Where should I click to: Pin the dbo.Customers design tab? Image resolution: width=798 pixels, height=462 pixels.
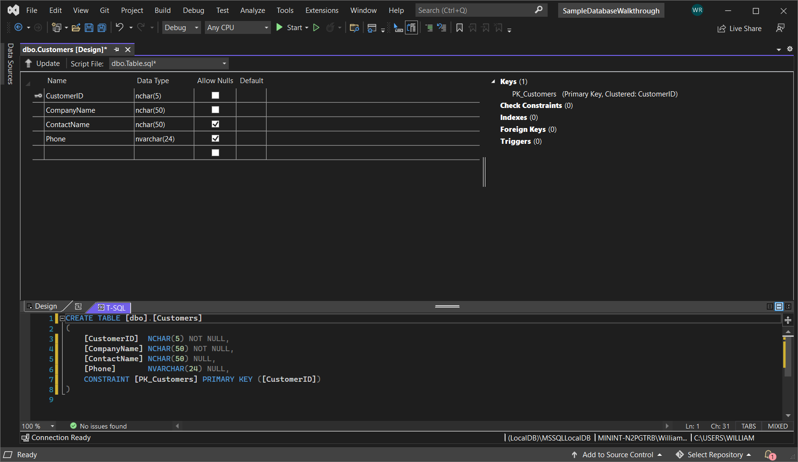[116, 50]
